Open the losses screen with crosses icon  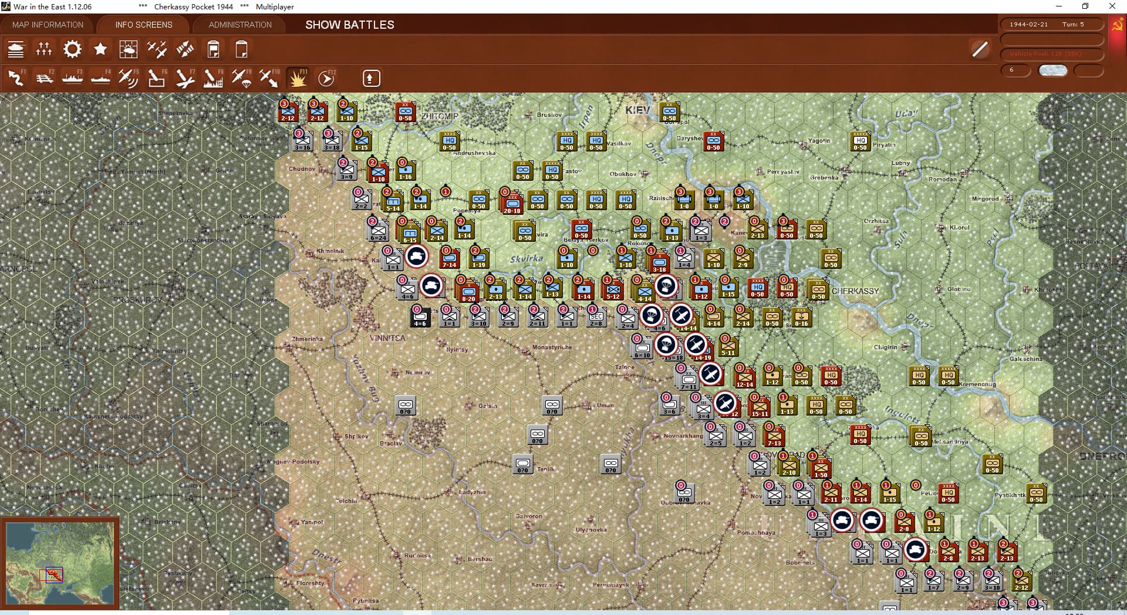pyautogui.click(x=44, y=49)
